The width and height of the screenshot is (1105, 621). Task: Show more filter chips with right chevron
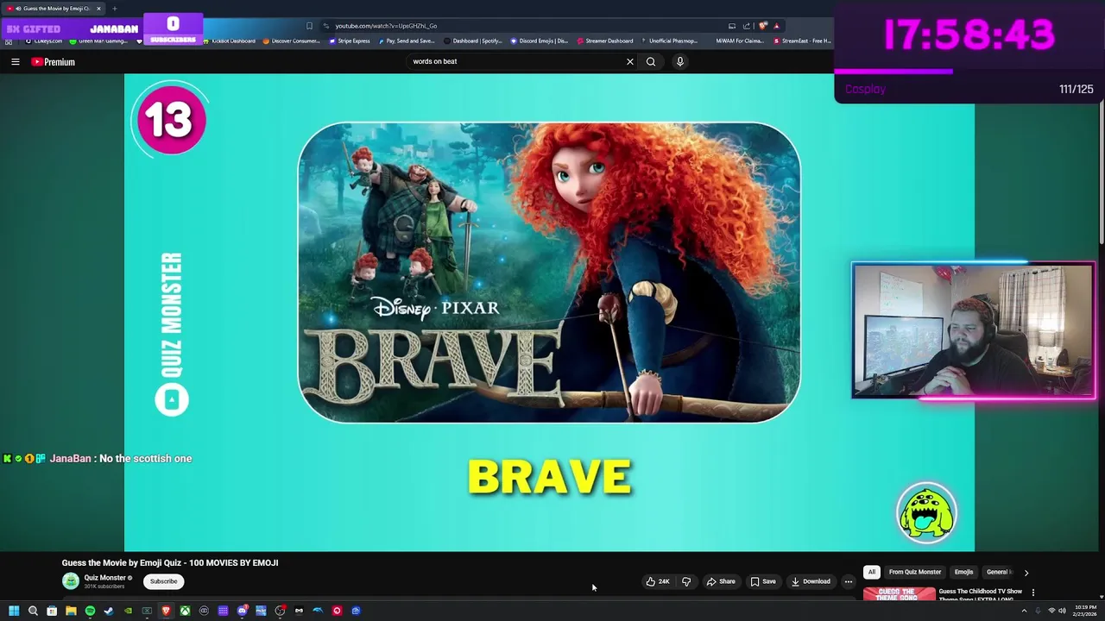[x=1026, y=573]
